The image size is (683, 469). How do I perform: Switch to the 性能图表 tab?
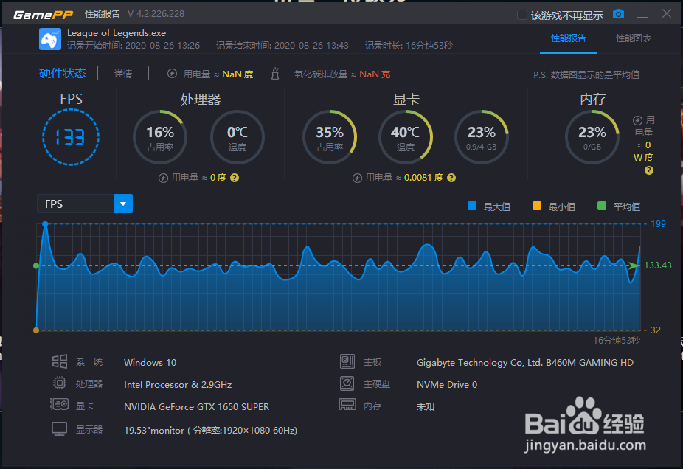[x=633, y=38]
